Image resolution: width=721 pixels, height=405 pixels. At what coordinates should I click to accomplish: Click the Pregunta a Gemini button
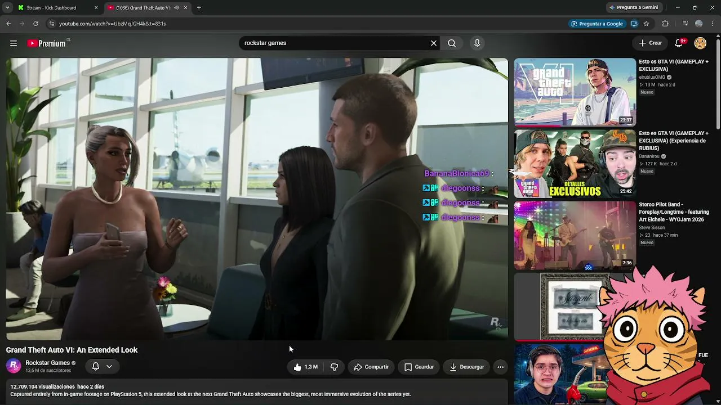coord(633,8)
